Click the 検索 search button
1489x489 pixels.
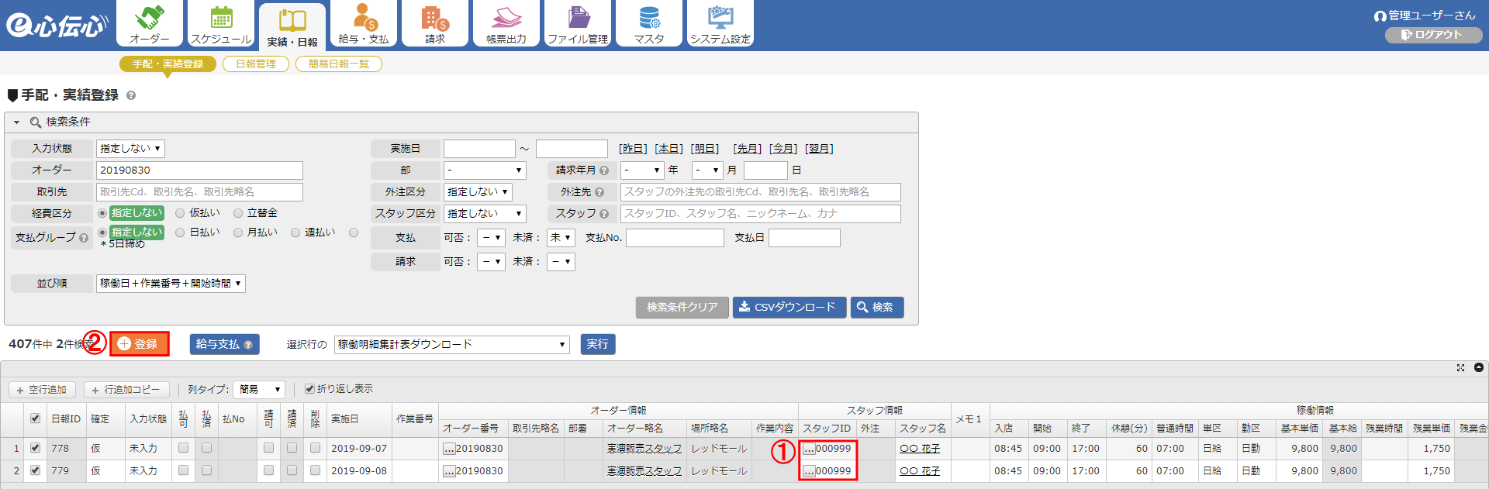877,308
